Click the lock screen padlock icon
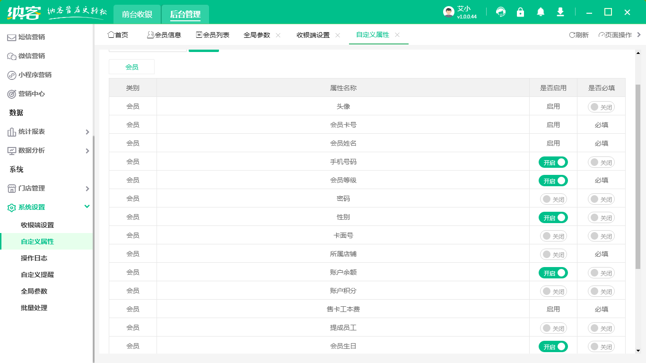Image resolution: width=646 pixels, height=363 pixels. click(521, 12)
